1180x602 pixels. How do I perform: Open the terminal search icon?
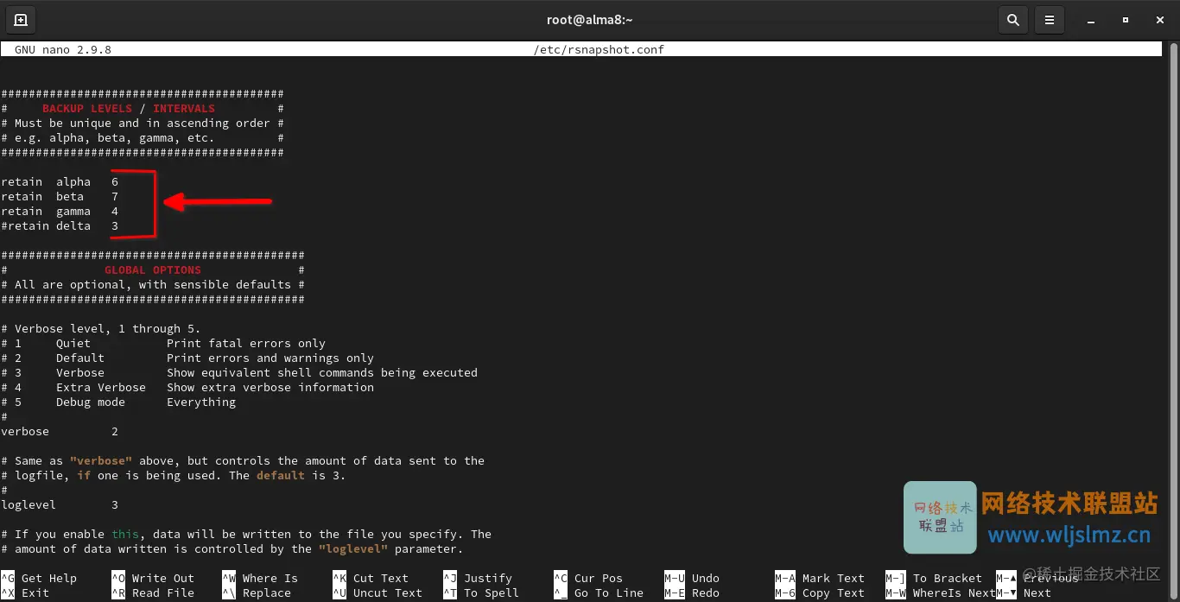pyautogui.click(x=1012, y=19)
